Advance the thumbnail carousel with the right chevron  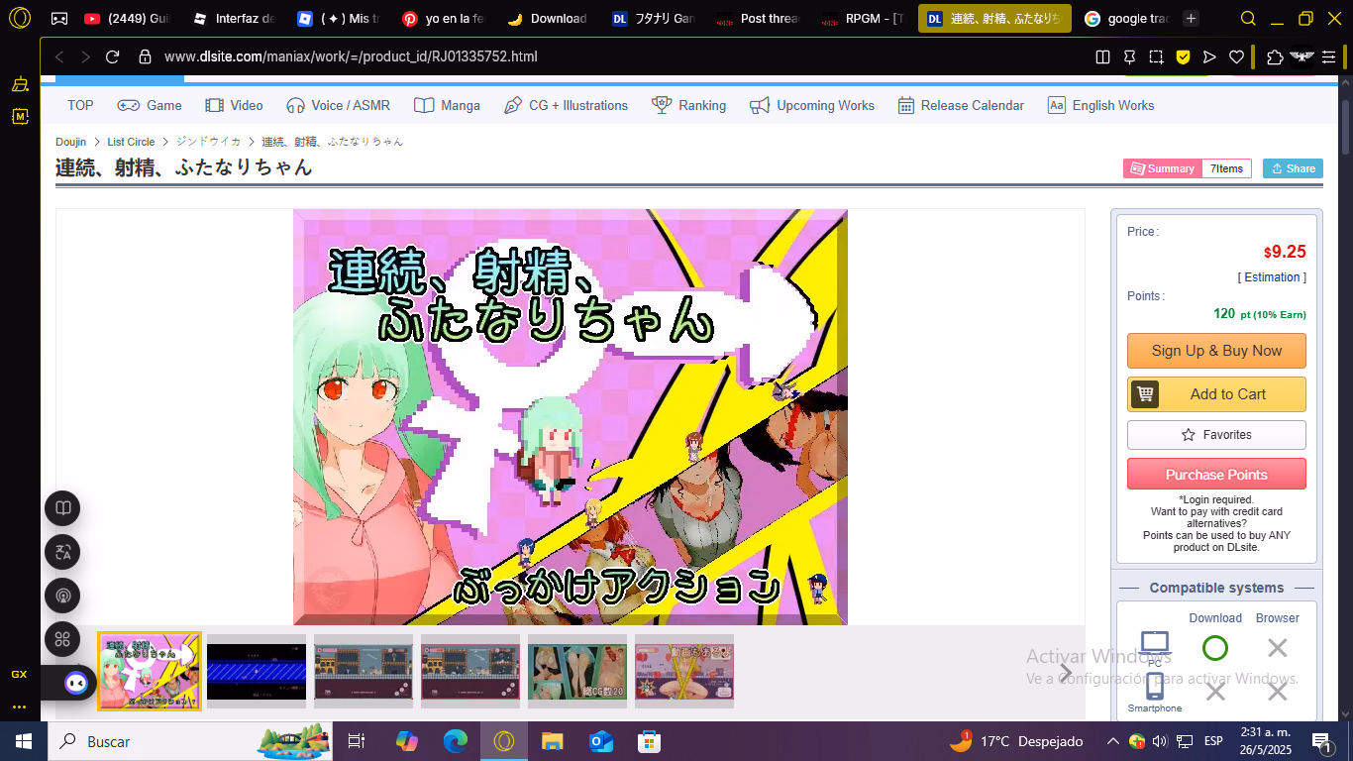tap(1066, 673)
